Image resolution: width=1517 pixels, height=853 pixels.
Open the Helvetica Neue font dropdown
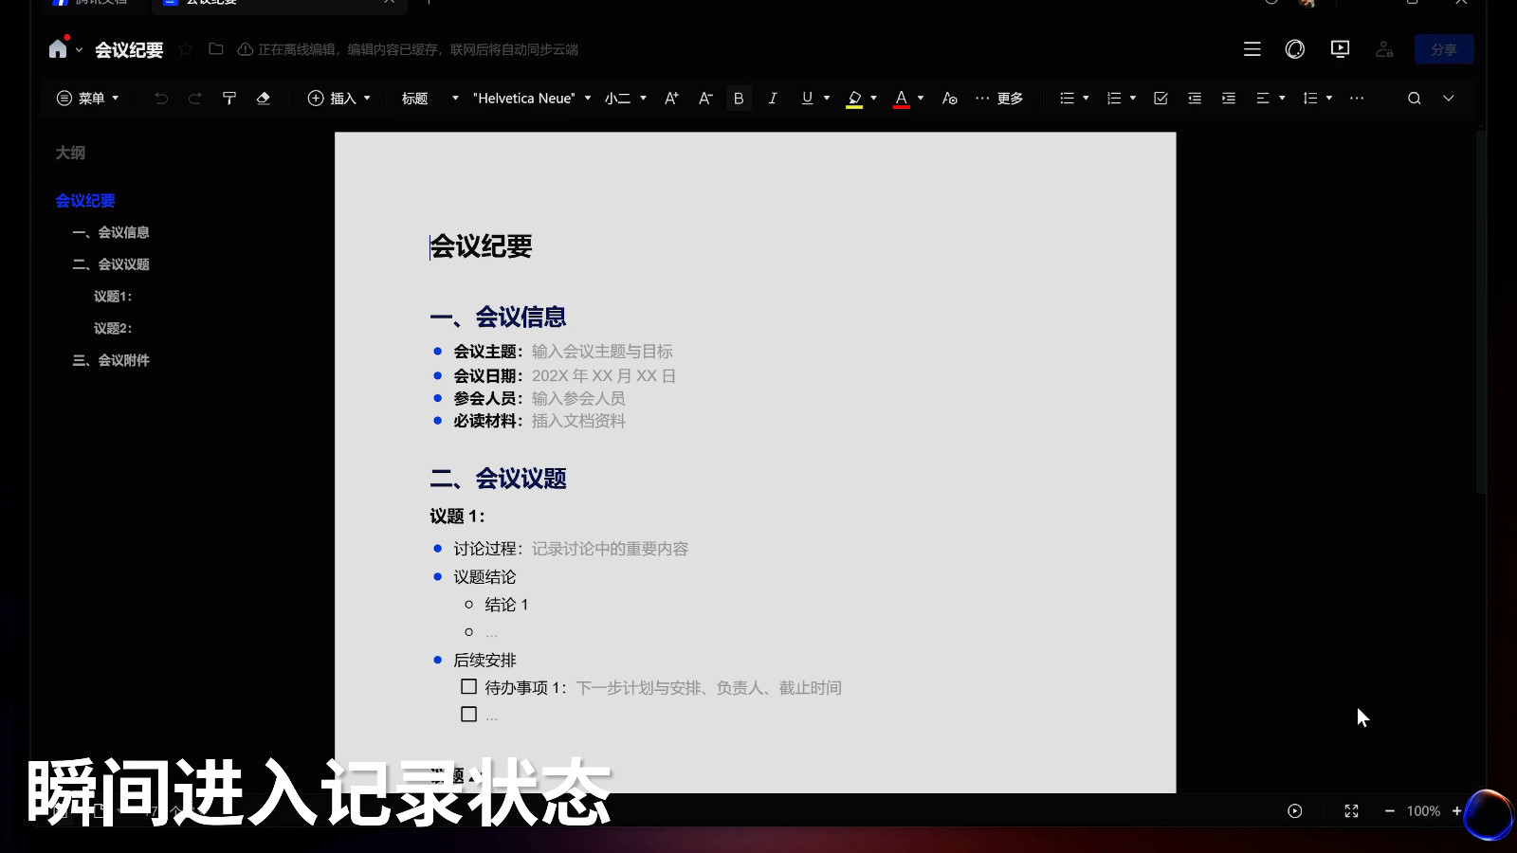pyautogui.click(x=532, y=99)
